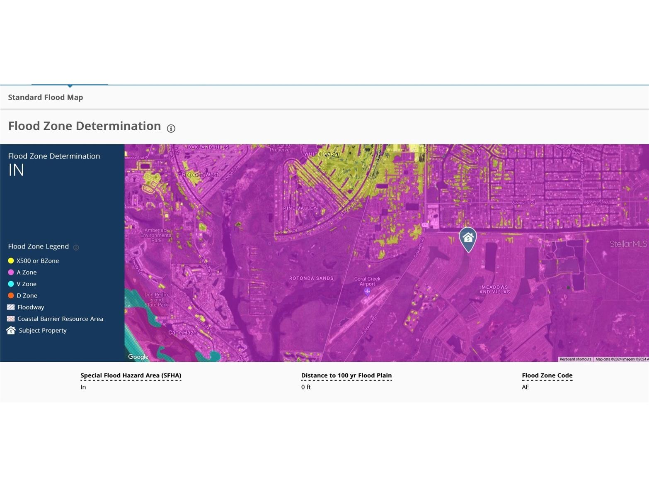Select the Standard Flood Map tab
The width and height of the screenshot is (649, 487).
pyautogui.click(x=46, y=97)
